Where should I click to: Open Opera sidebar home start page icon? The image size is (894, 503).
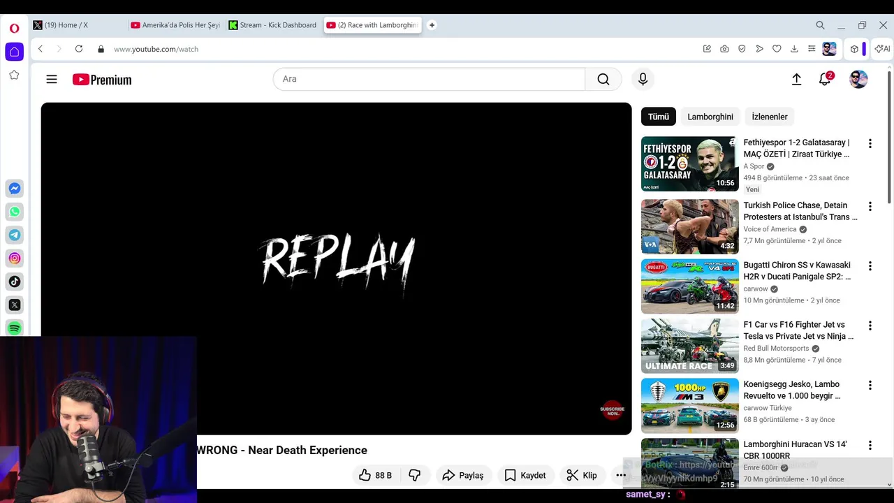[x=14, y=52]
